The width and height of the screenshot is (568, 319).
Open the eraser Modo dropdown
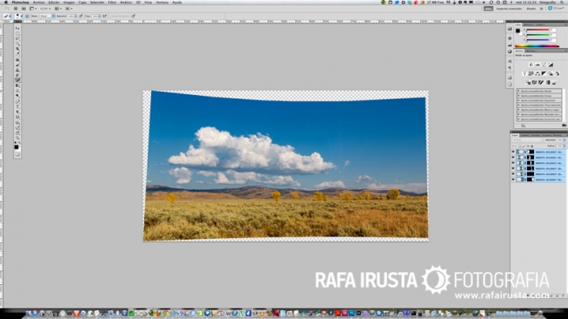coord(47,16)
